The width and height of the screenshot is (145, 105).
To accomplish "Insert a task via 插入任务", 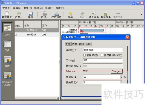I will tap(94, 15).
